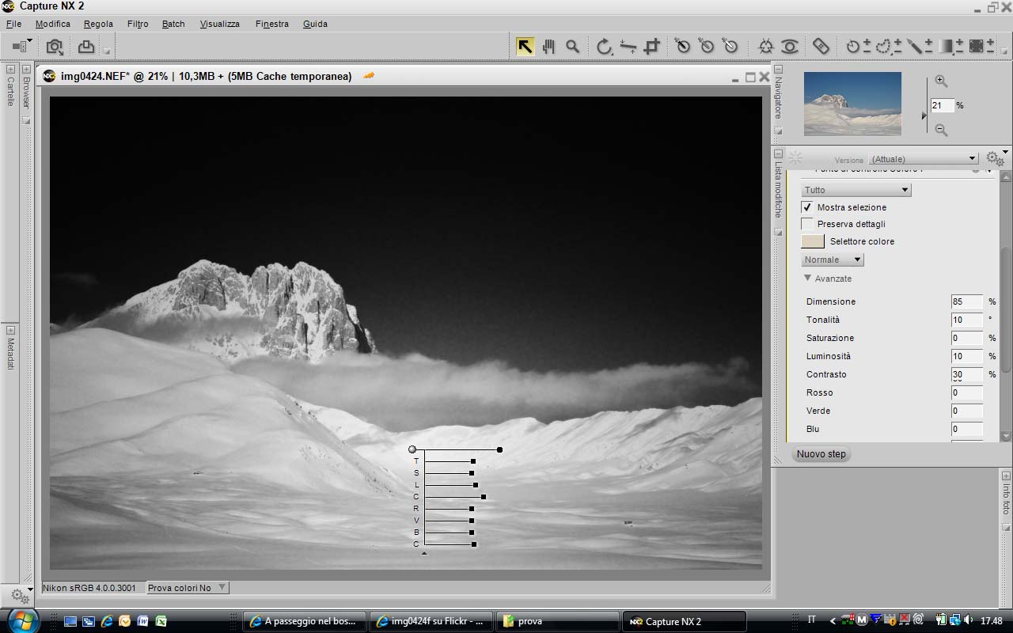Click the zoom-in magnifier in Navigatore

pyautogui.click(x=941, y=81)
